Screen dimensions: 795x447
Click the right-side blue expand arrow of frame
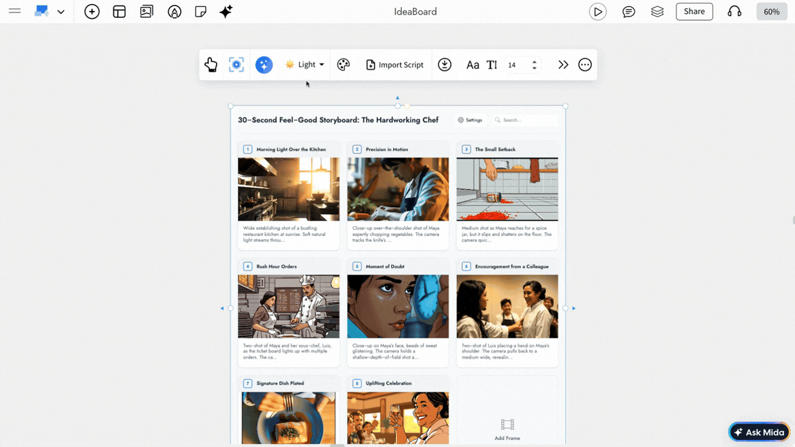click(574, 308)
